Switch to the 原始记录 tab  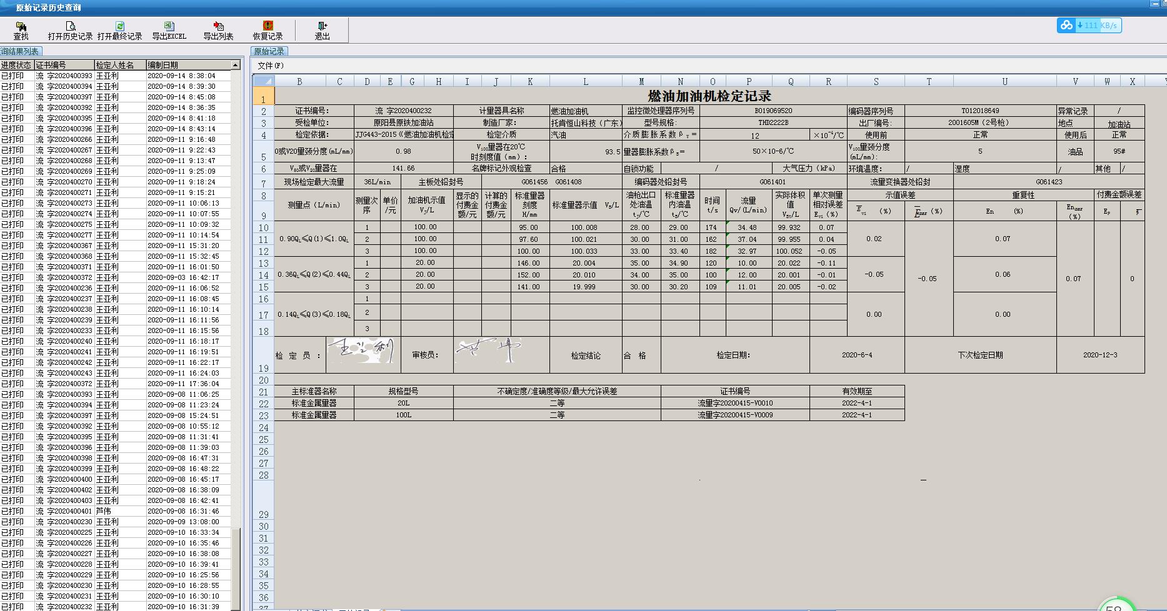[269, 51]
